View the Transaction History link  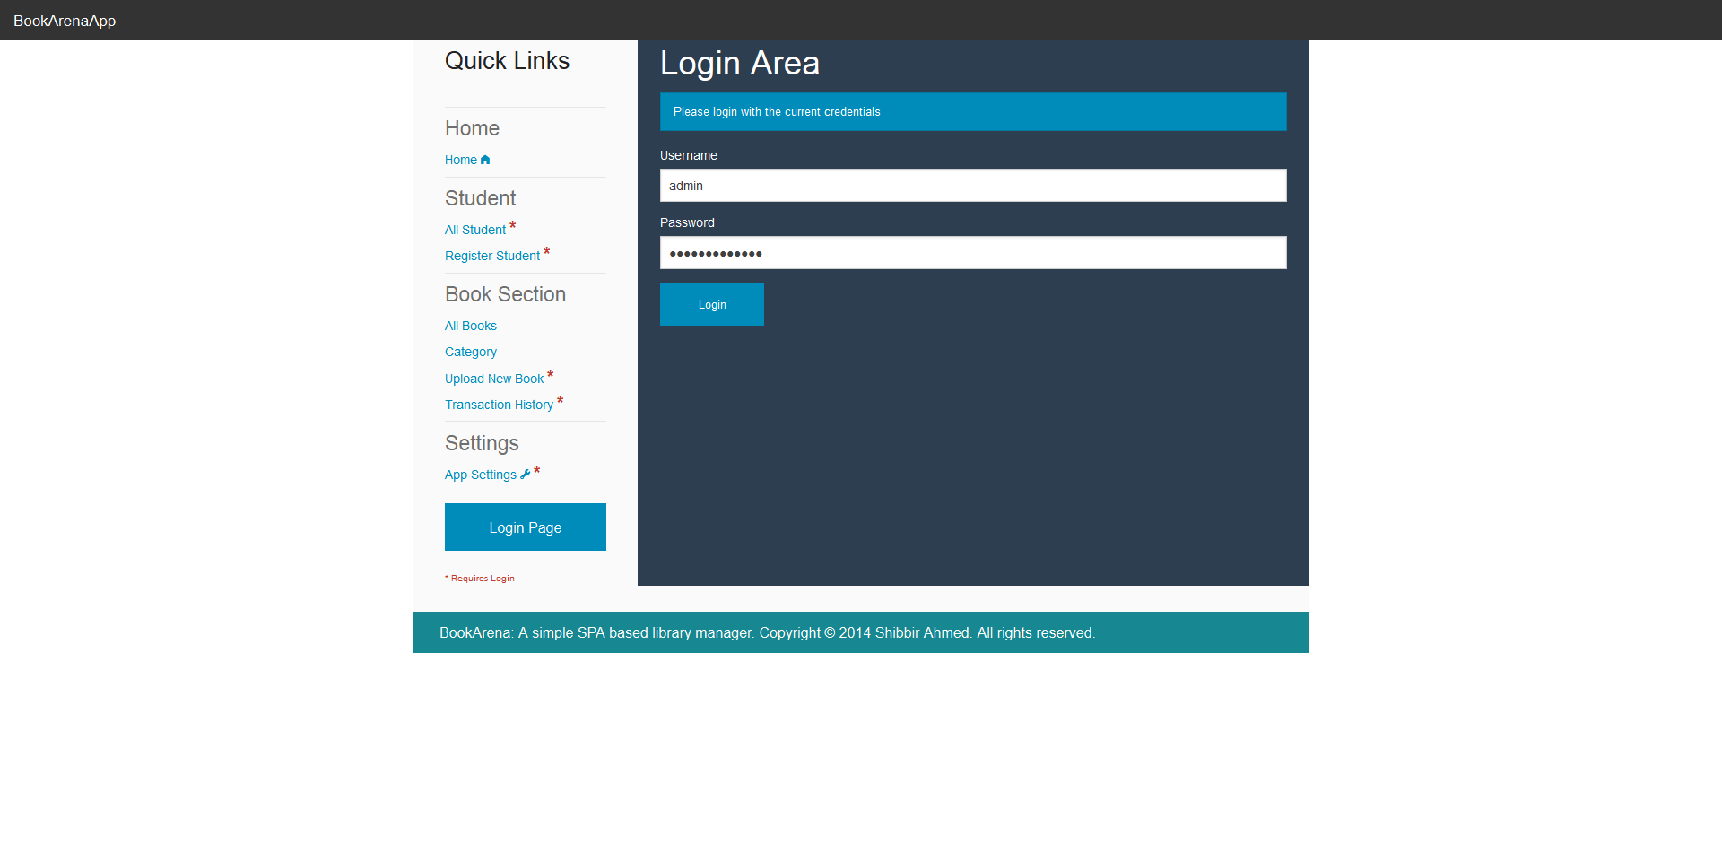(x=499, y=405)
